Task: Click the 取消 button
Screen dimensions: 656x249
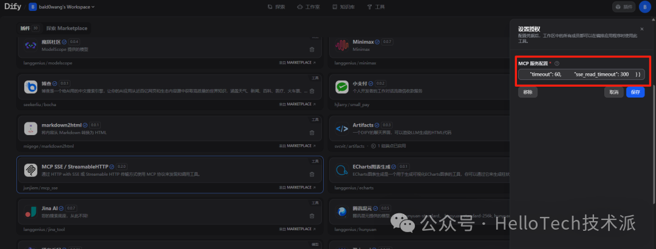Action: point(613,93)
